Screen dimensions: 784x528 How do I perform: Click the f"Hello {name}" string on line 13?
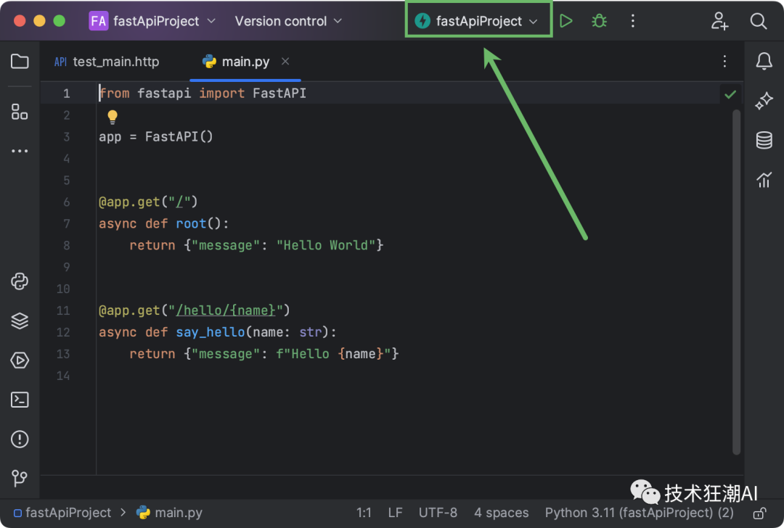tap(333, 354)
